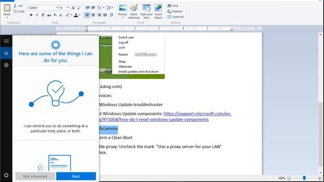Screen dimensions: 324x182
Task: Click the zoom out minus button
Action: [289, 178]
